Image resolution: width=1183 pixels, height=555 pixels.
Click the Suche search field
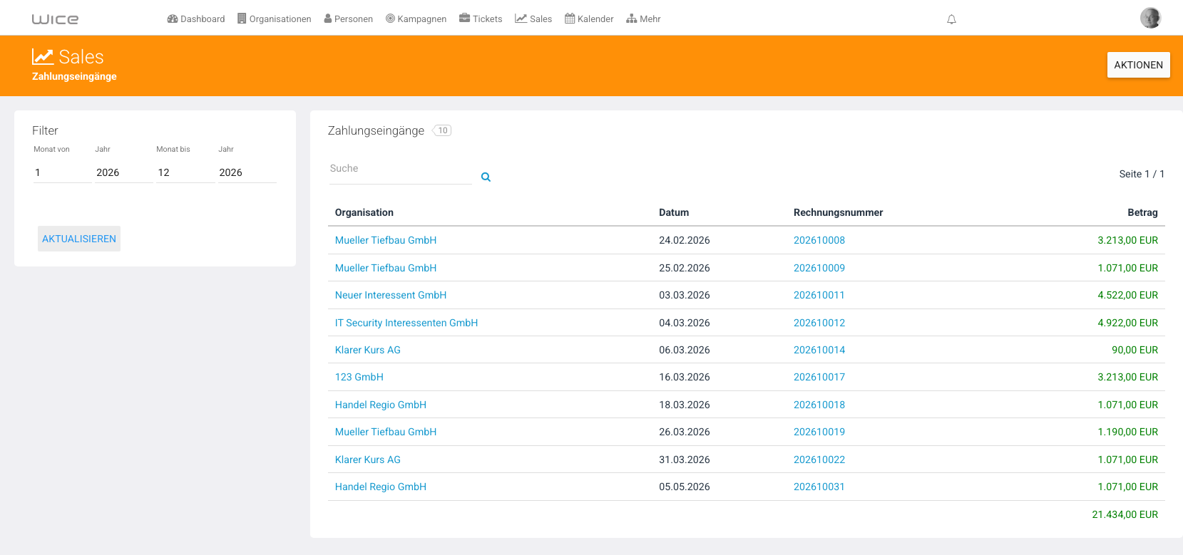[x=401, y=169]
